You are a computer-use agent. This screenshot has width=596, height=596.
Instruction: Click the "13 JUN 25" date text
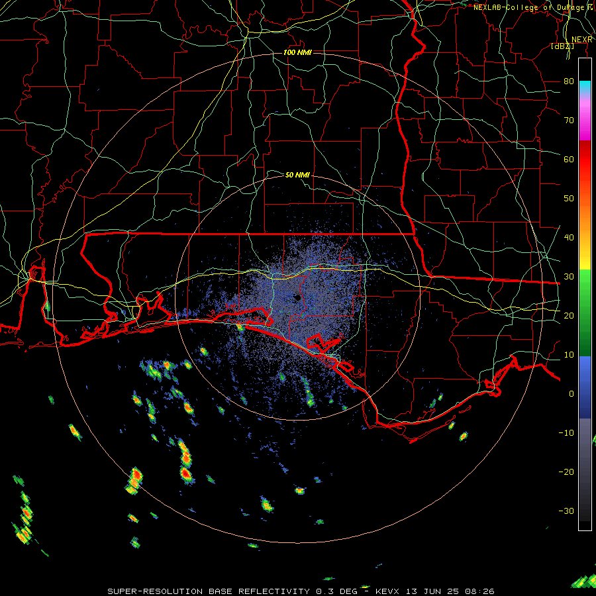(432, 591)
